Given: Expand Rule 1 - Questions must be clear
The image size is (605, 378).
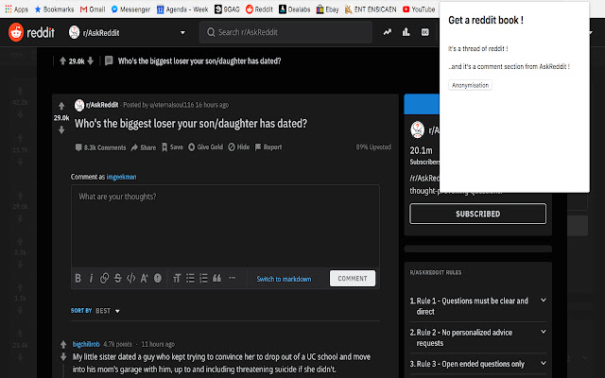Looking at the screenshot, I should click(477, 306).
